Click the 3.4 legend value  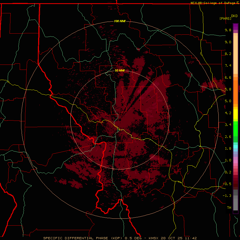coord(228,125)
